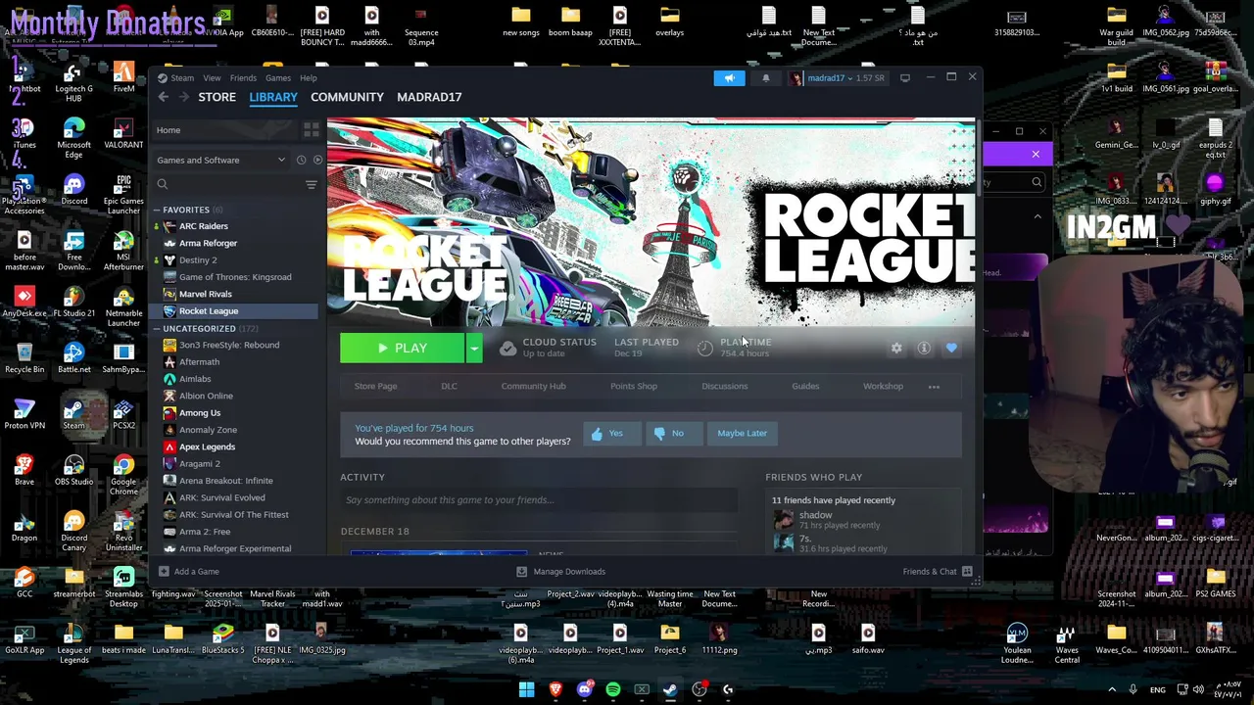Open the Workshop link

(x=883, y=386)
